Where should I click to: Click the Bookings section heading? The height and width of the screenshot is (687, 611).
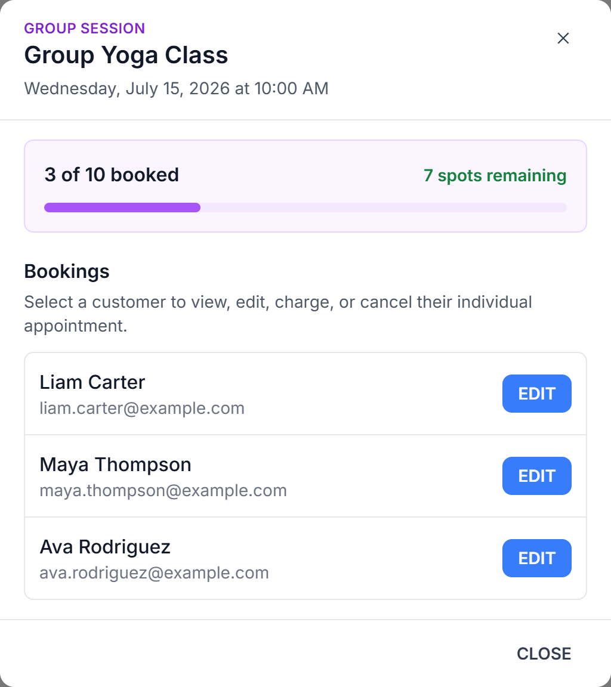[x=67, y=272]
